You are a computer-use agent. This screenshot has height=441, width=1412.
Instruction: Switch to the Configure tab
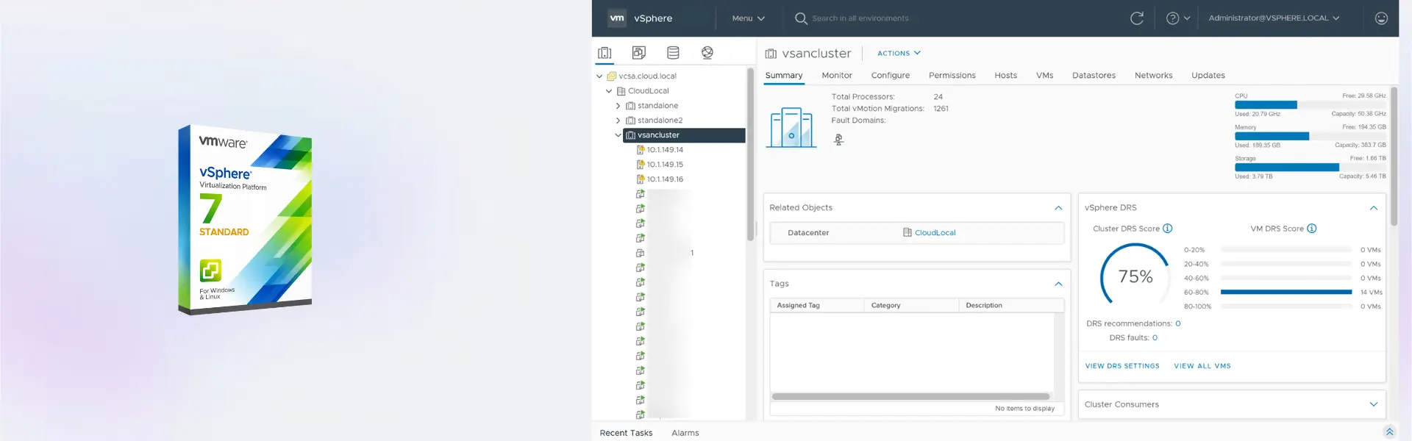[x=891, y=76]
